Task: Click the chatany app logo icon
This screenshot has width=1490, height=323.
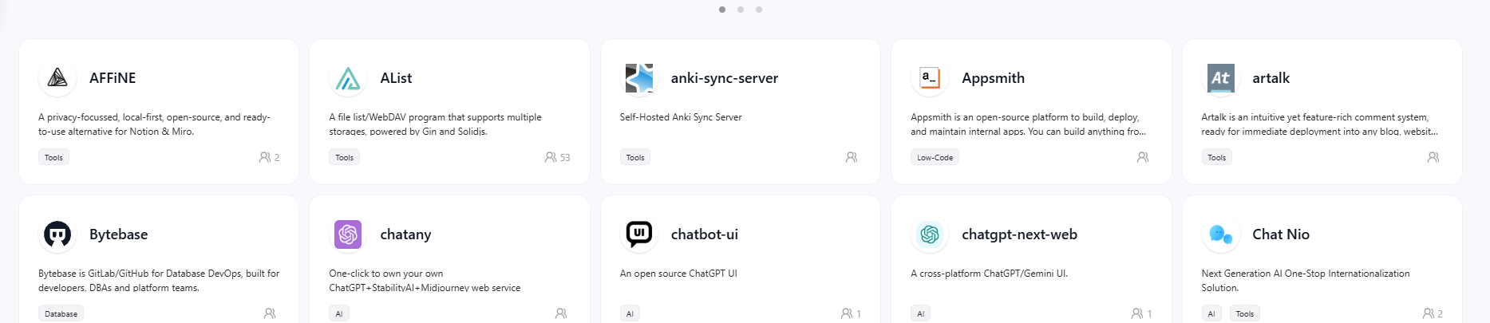Action: pyautogui.click(x=348, y=234)
